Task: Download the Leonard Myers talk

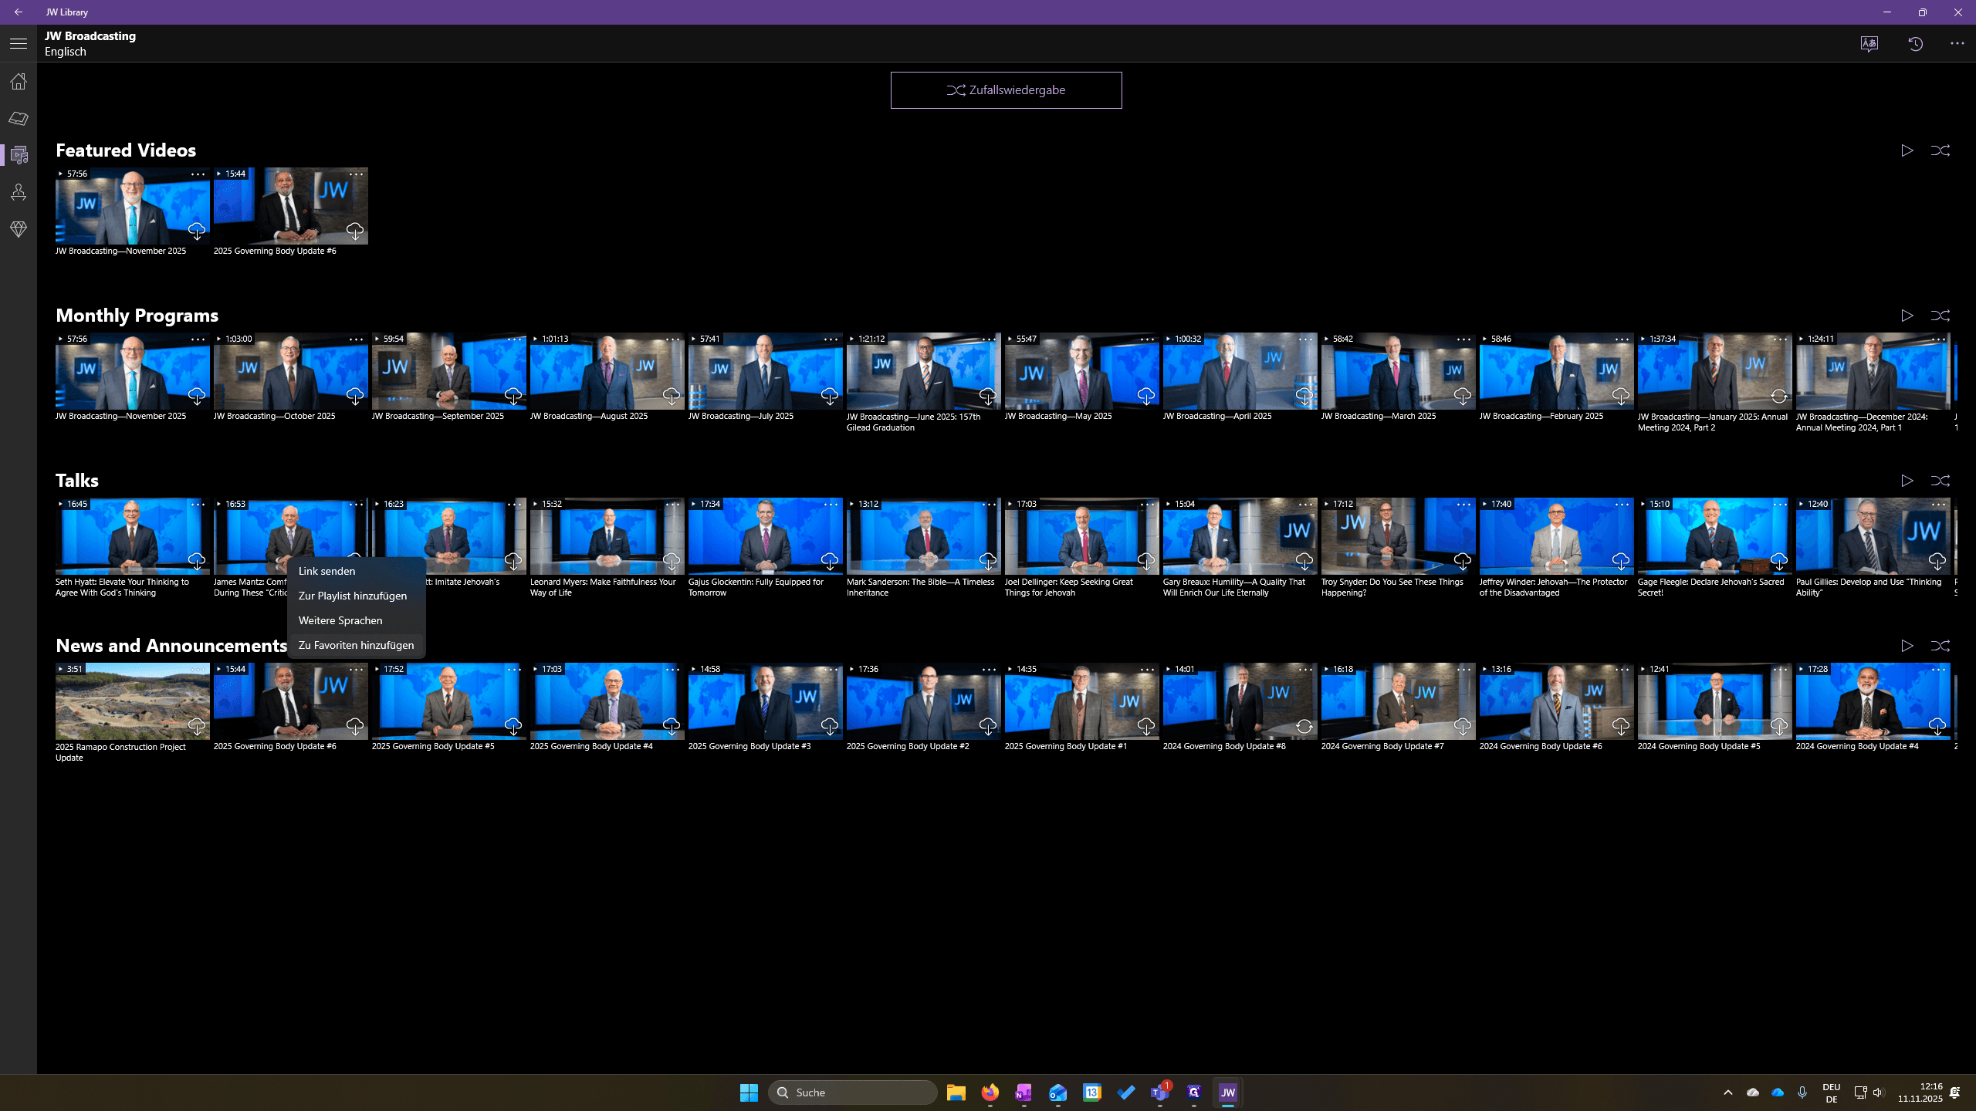Action: coord(672,561)
